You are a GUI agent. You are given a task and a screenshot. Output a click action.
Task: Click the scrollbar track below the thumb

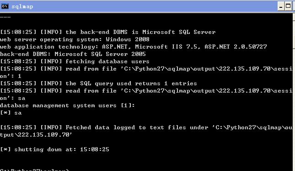pos(294,110)
